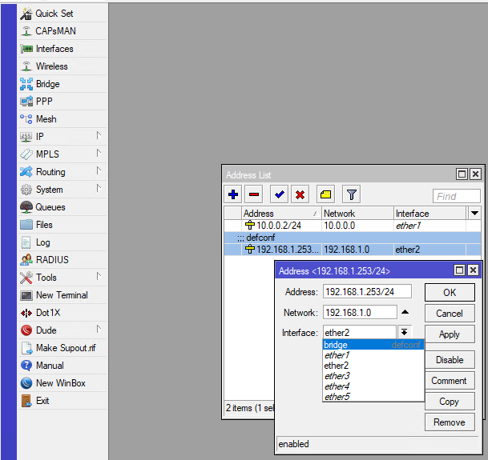Screen dimensions: 488x460
Task: Click the Comment button
Action: (450, 381)
